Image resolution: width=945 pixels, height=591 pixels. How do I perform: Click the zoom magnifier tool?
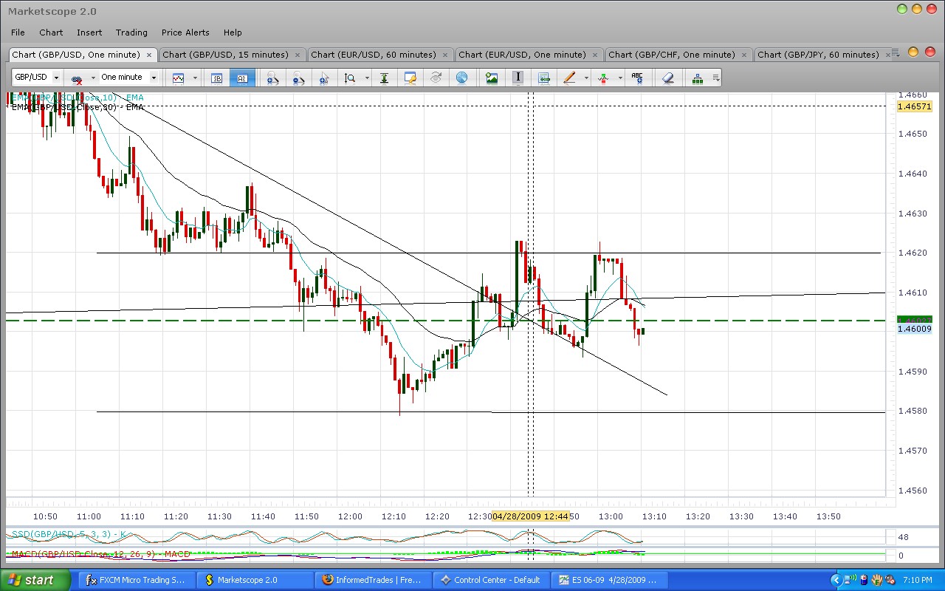coord(350,78)
